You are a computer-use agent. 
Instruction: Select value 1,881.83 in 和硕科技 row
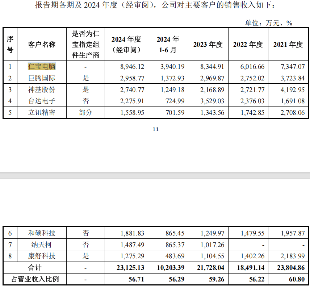pyautogui.click(x=132, y=233)
